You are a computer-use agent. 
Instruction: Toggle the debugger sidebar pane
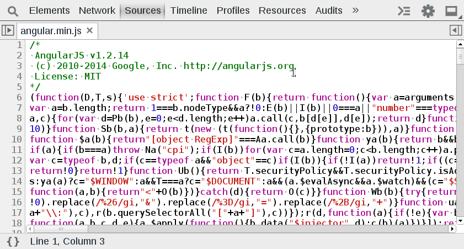[455, 30]
